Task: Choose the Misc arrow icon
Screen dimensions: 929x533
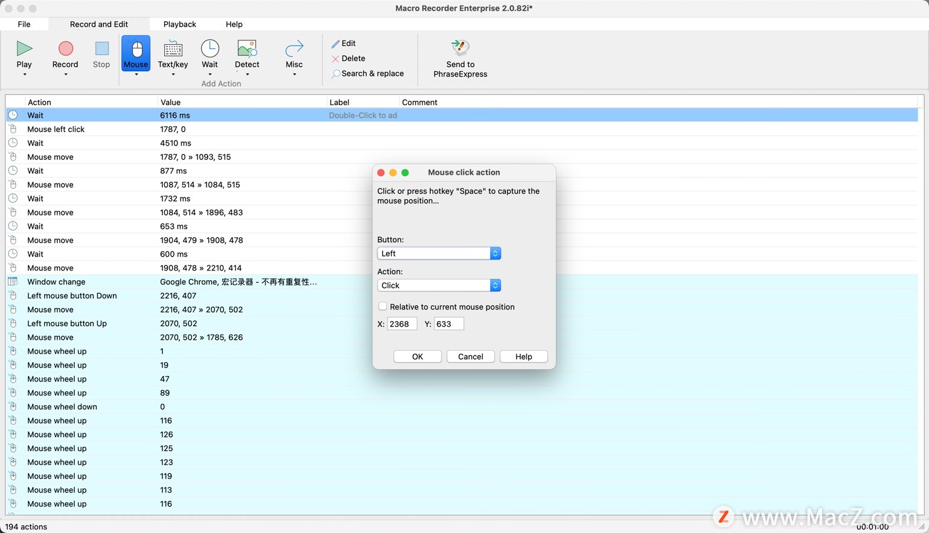Action: tap(294, 49)
